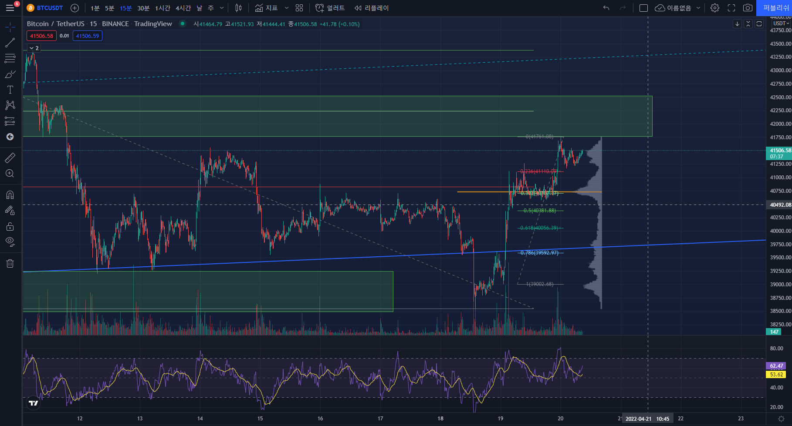
Task: Undo the last chart action
Action: click(606, 8)
